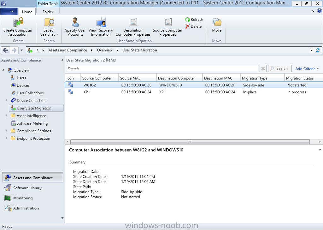Open Configuration Manager help icon
Image resolution: width=323 pixels, height=230 pixels.
(319, 11)
